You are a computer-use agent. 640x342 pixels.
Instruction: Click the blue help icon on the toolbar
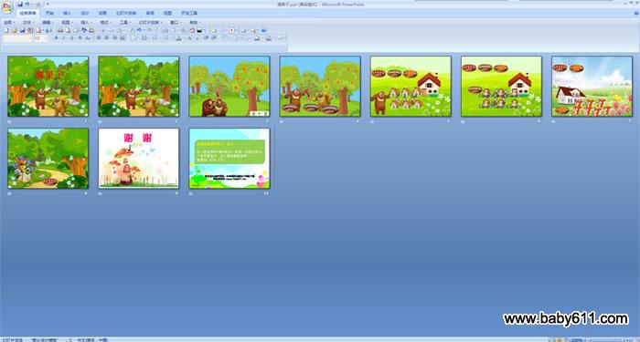(263, 30)
